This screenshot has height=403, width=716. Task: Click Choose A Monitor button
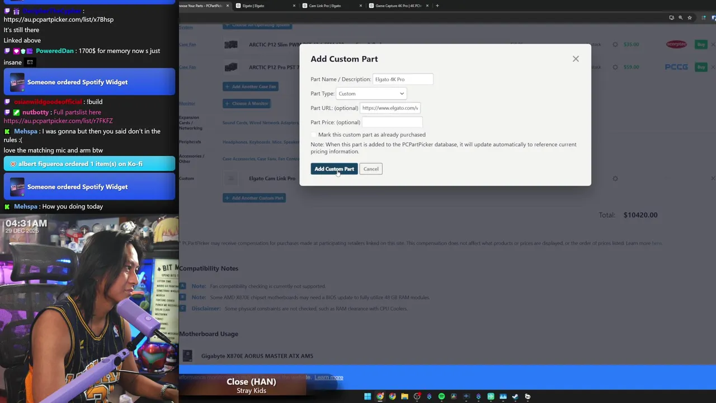pyautogui.click(x=247, y=103)
